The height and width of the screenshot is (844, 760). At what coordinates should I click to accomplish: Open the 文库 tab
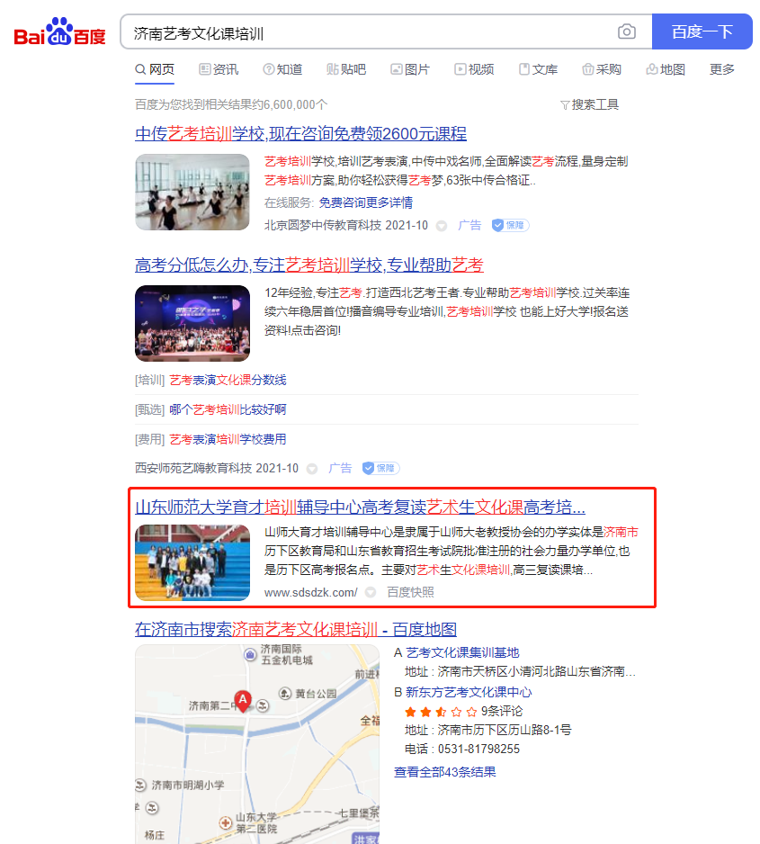pyautogui.click(x=538, y=69)
